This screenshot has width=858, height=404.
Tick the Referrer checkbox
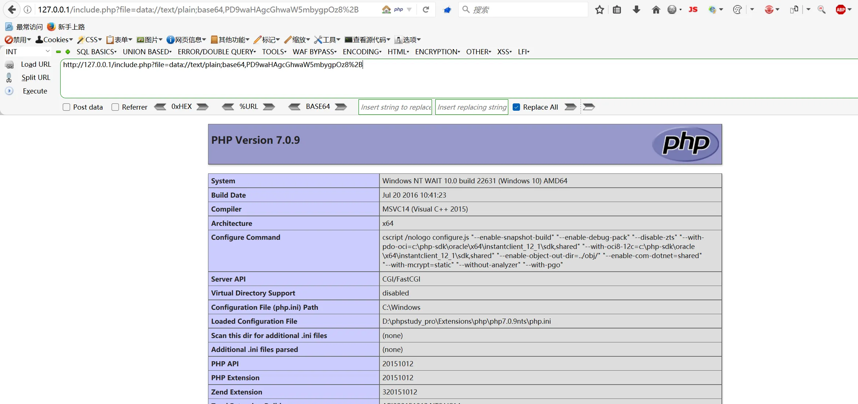click(115, 107)
